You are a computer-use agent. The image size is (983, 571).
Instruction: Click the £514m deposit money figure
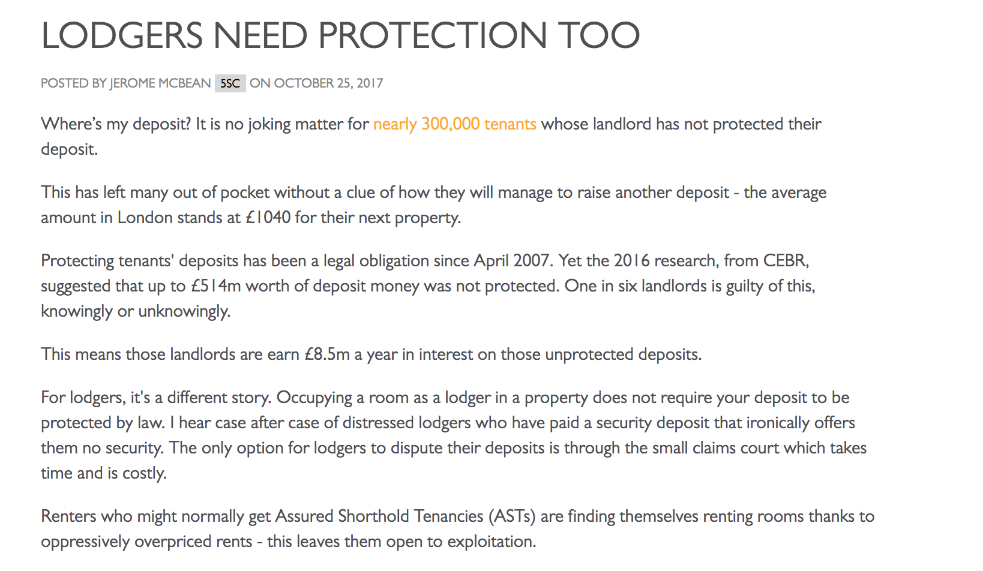pyautogui.click(x=215, y=286)
